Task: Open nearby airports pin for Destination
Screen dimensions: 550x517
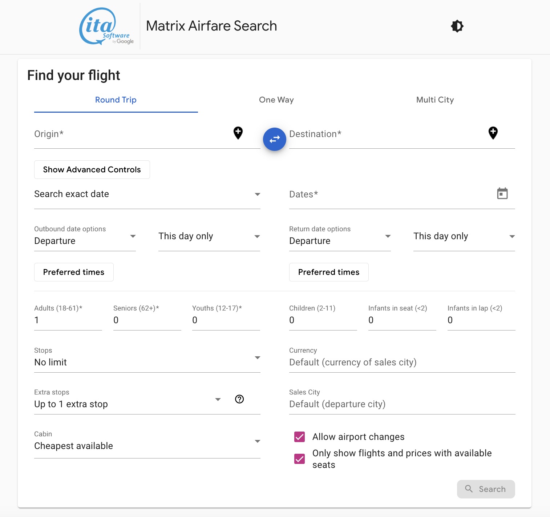Action: pos(493,133)
